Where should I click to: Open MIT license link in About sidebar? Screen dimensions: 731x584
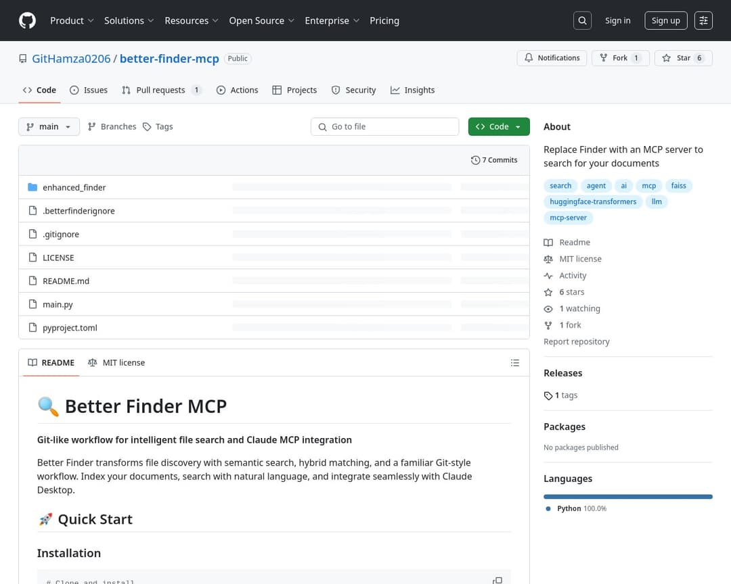point(573,259)
